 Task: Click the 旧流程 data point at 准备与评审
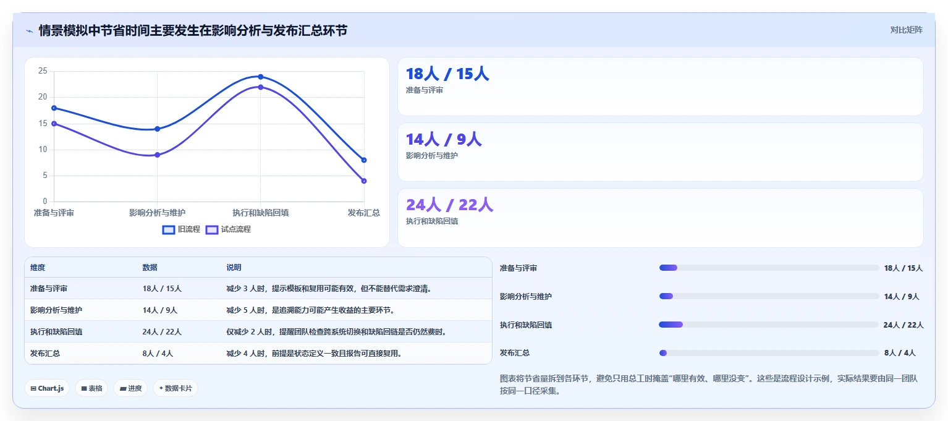[x=54, y=108]
